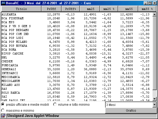The image size is (158, 119).
Task: Select the BIPOP CARIRE row
Action: [x=77, y=53]
